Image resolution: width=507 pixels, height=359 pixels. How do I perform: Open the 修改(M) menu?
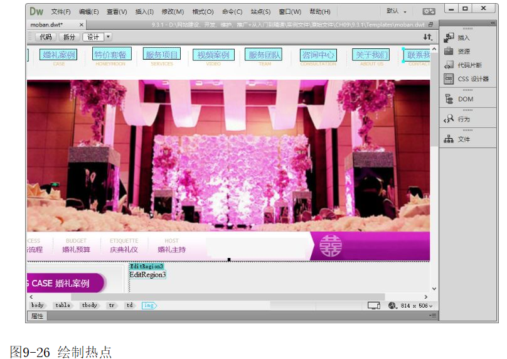173,11
